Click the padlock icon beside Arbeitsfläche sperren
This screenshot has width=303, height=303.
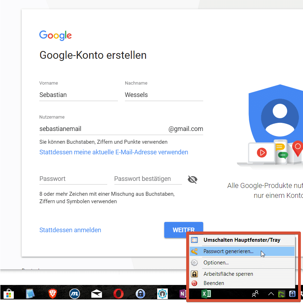click(194, 274)
